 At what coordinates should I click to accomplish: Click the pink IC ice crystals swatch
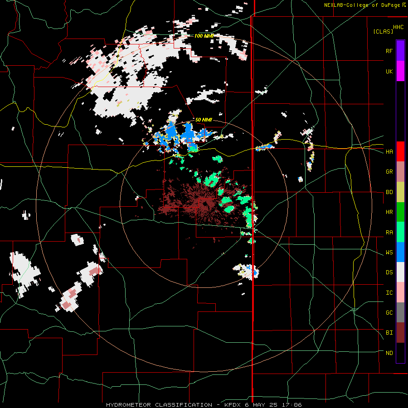(x=400, y=292)
